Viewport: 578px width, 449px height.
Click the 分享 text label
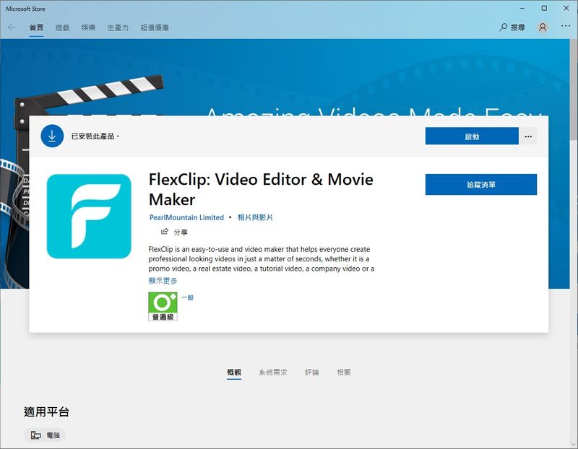tap(181, 232)
